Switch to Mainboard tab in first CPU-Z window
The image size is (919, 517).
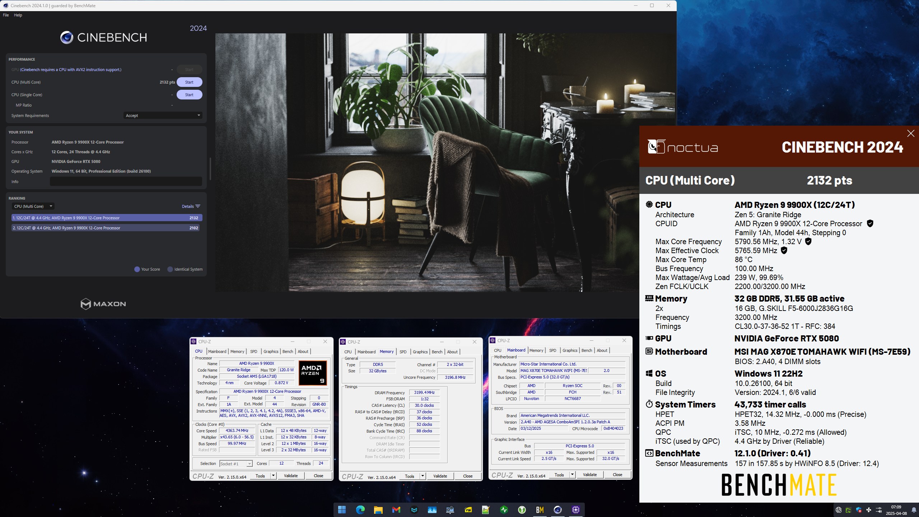[217, 351]
